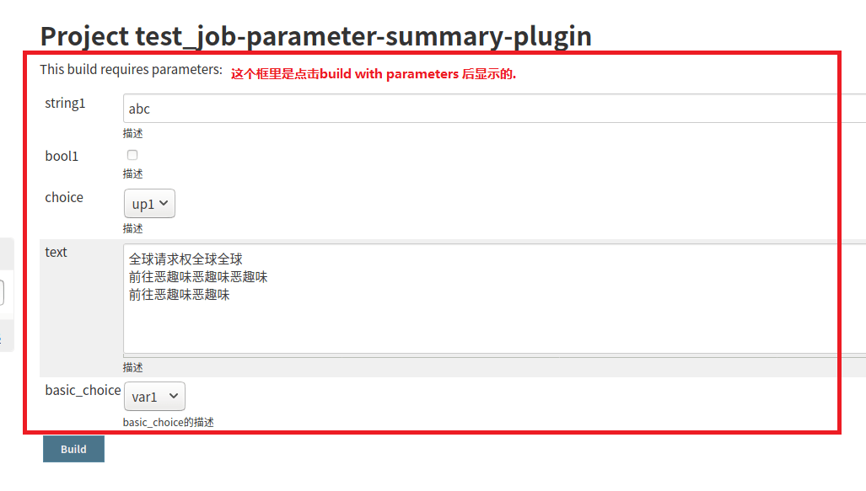Click the description below the string1 field

click(133, 133)
